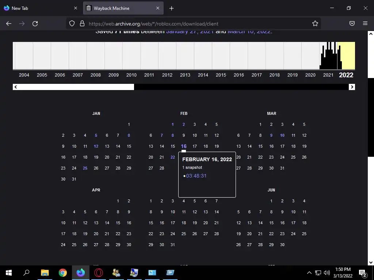Viewport: 374px width, 280px height.
Task: Open a new tab with plus button
Action: tap(172, 8)
